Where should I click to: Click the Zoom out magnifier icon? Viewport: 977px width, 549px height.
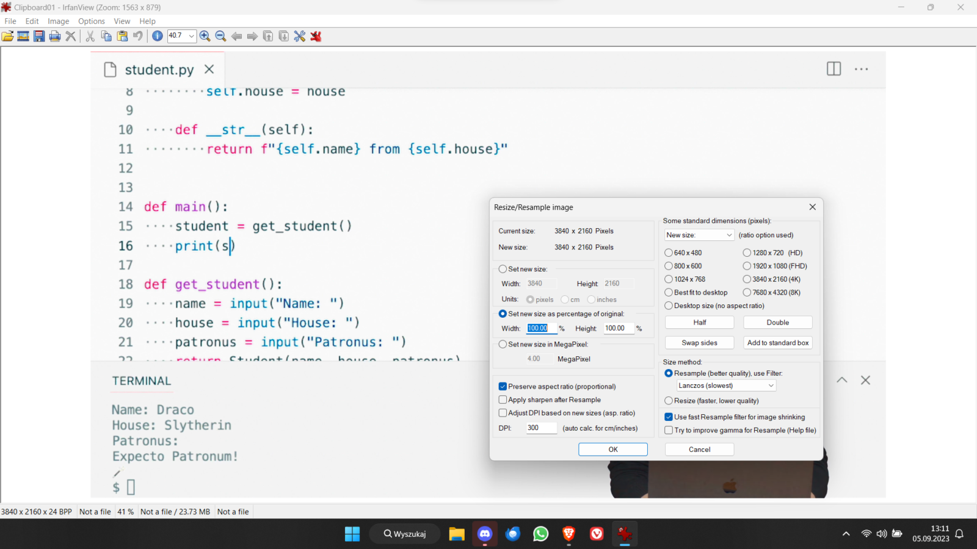221,37
